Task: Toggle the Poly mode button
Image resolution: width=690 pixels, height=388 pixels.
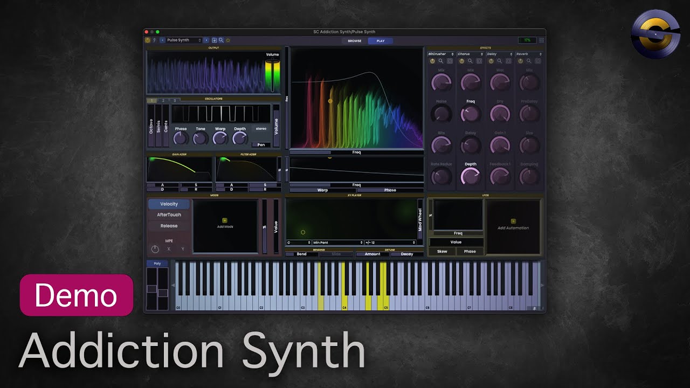Action: [157, 264]
